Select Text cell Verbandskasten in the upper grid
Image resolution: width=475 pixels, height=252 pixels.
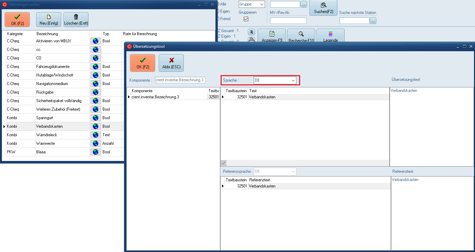[x=319, y=97]
